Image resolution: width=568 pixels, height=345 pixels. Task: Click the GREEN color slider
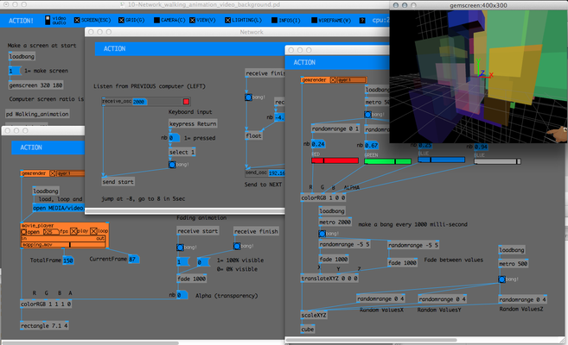(388, 160)
